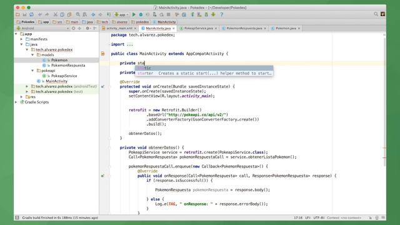
Task: Open the AVD Manager icon
Action: click(199, 14)
